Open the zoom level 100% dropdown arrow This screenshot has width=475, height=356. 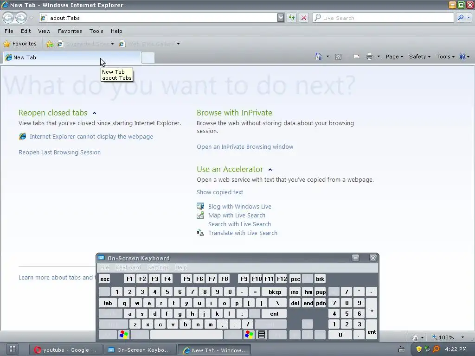point(462,337)
